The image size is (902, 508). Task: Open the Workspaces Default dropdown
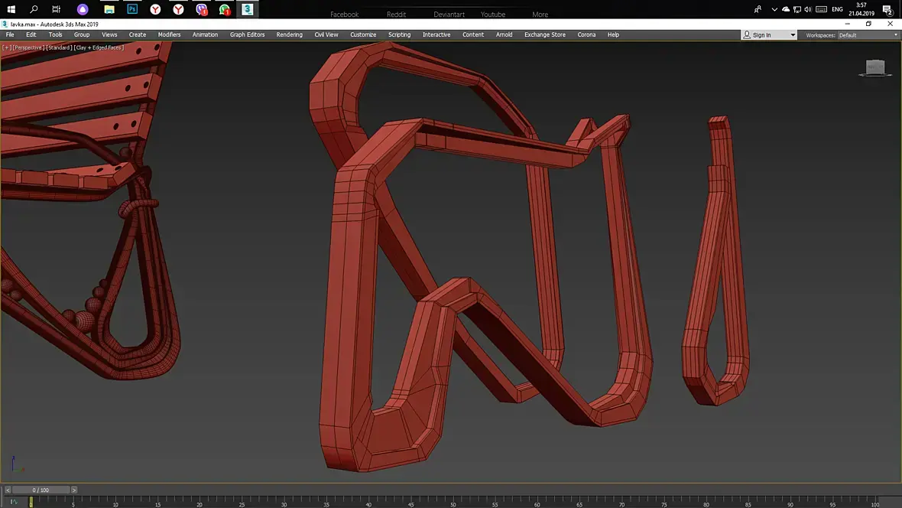click(x=868, y=35)
